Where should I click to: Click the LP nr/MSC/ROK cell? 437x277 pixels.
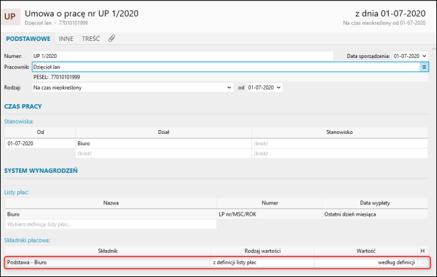[269, 214]
